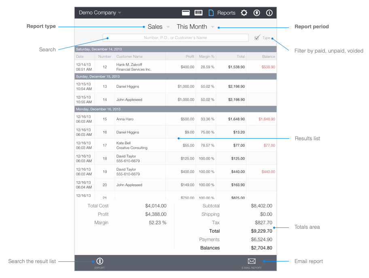Expand the Demo Company dropdown

pos(99,13)
